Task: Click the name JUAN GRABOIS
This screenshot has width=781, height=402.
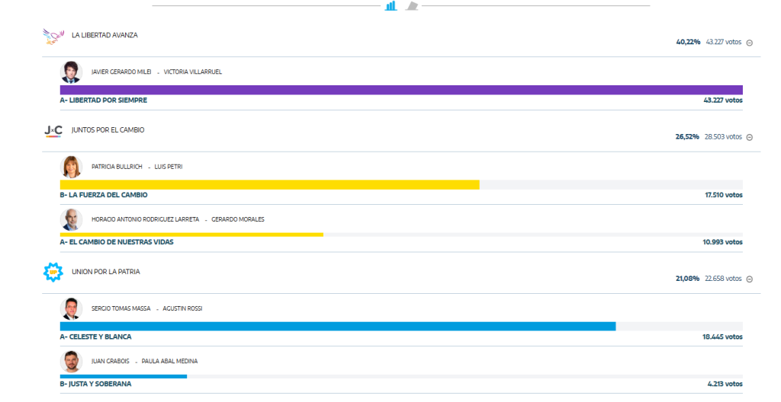Action: click(110, 361)
